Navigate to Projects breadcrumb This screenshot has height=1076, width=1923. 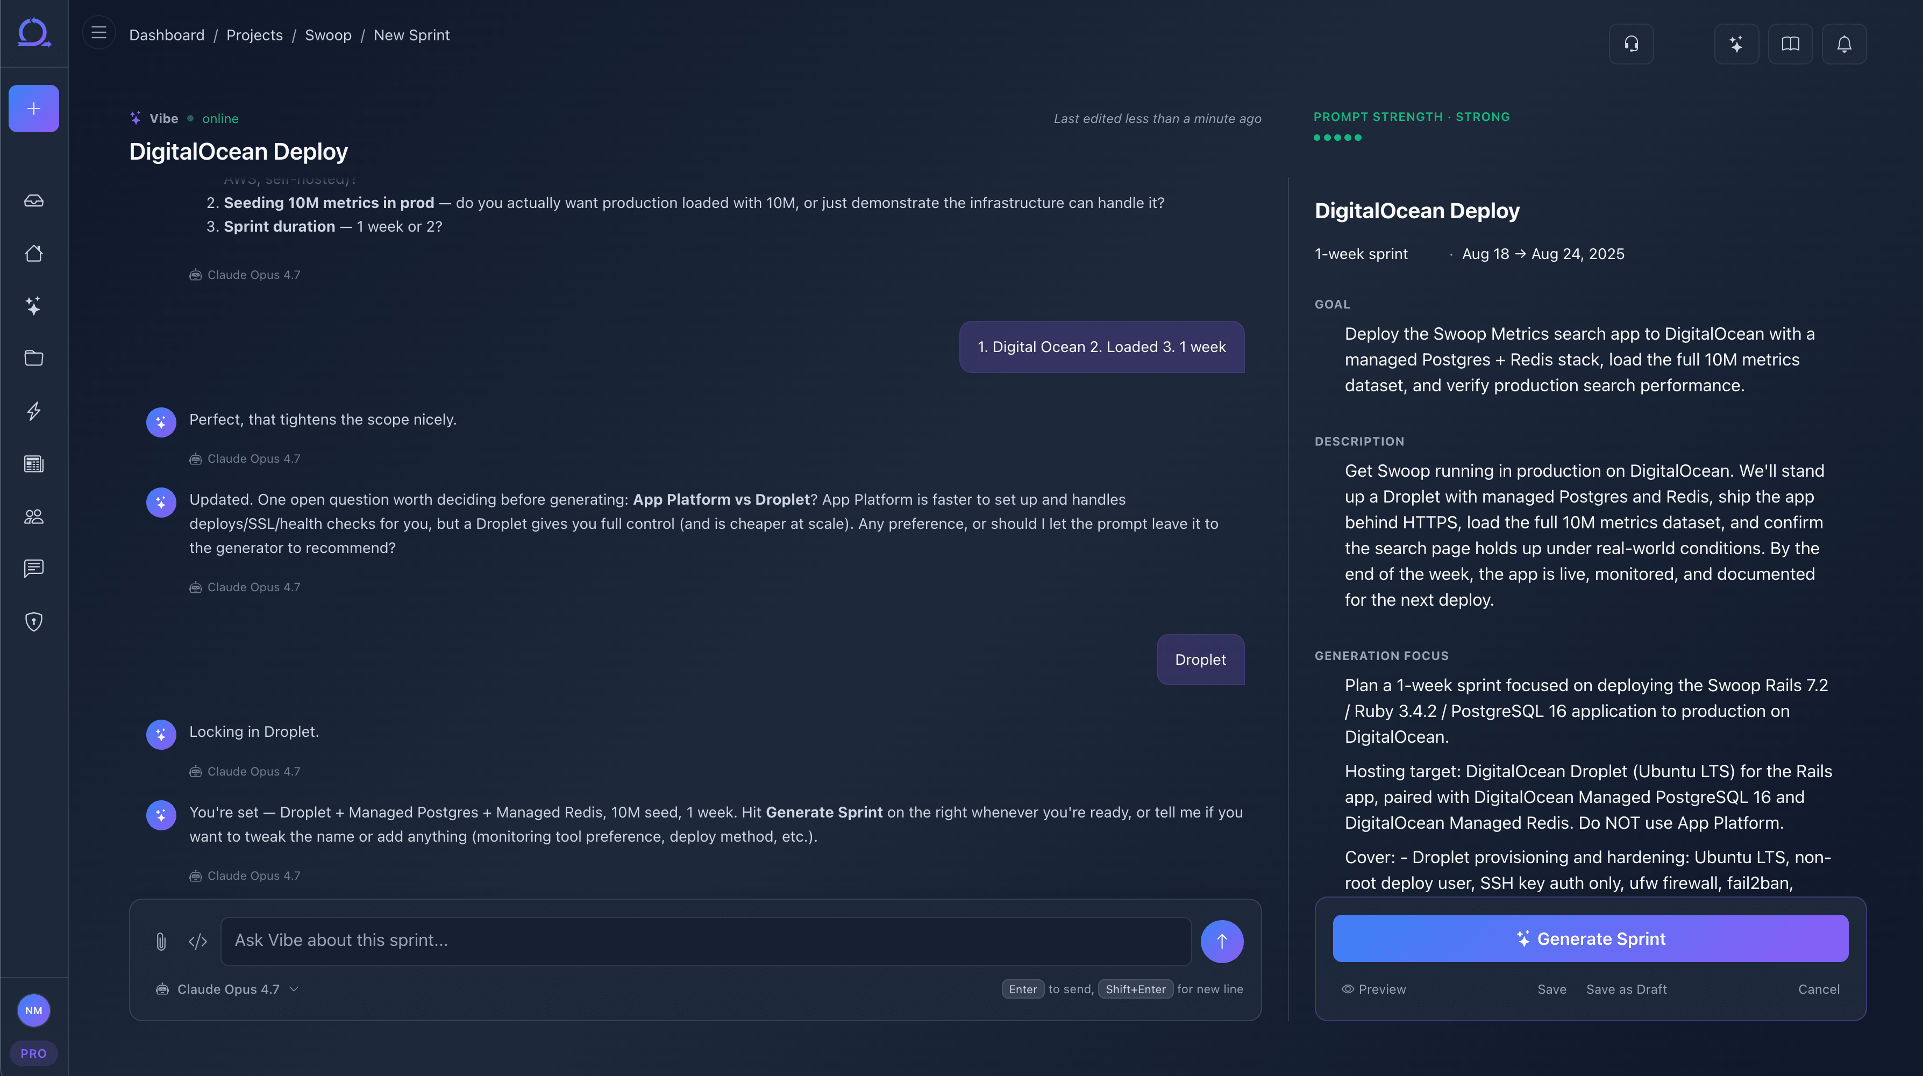click(x=254, y=35)
